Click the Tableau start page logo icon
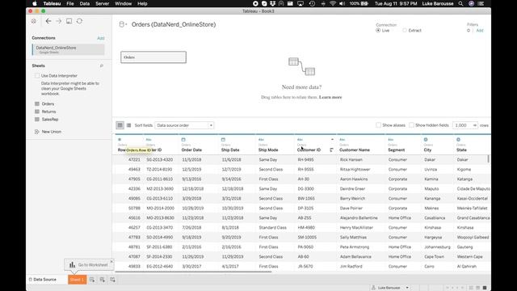The image size is (517, 291). pos(34,21)
